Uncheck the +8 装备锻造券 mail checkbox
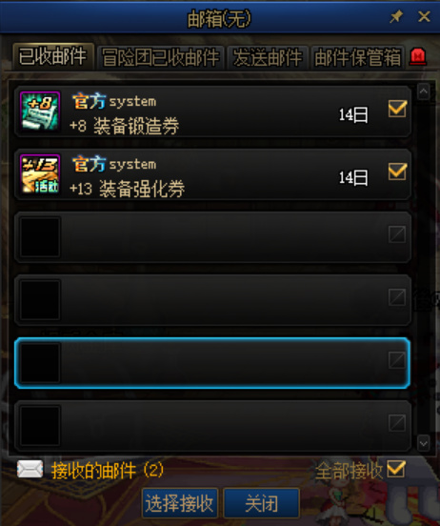This screenshot has width=440, height=526. pyautogui.click(x=397, y=109)
